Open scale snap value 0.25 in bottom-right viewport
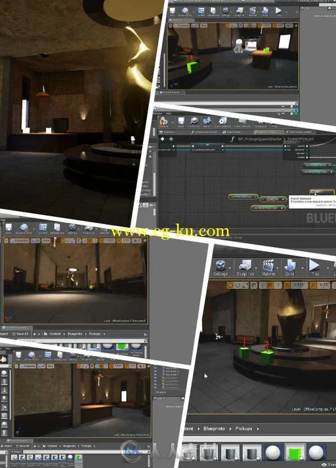Viewport: 336px width, 468px height. coord(324,285)
